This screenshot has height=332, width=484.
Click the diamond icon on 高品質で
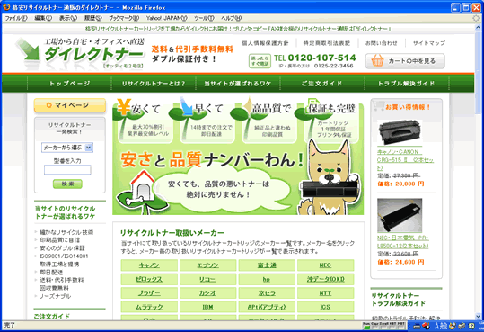248,105
